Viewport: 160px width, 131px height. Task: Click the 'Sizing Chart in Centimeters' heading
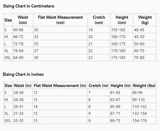(29, 6)
